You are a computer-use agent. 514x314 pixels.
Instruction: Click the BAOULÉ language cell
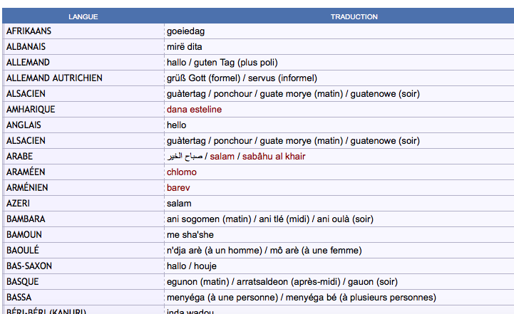click(x=23, y=251)
